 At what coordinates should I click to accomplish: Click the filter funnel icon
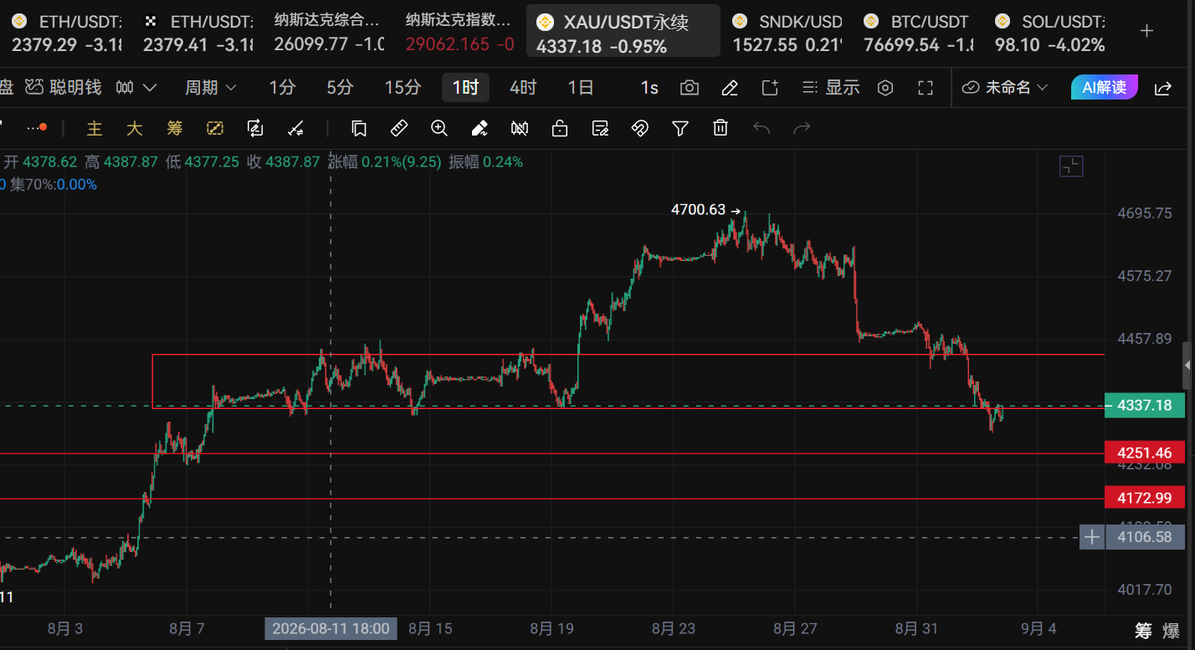coord(680,128)
